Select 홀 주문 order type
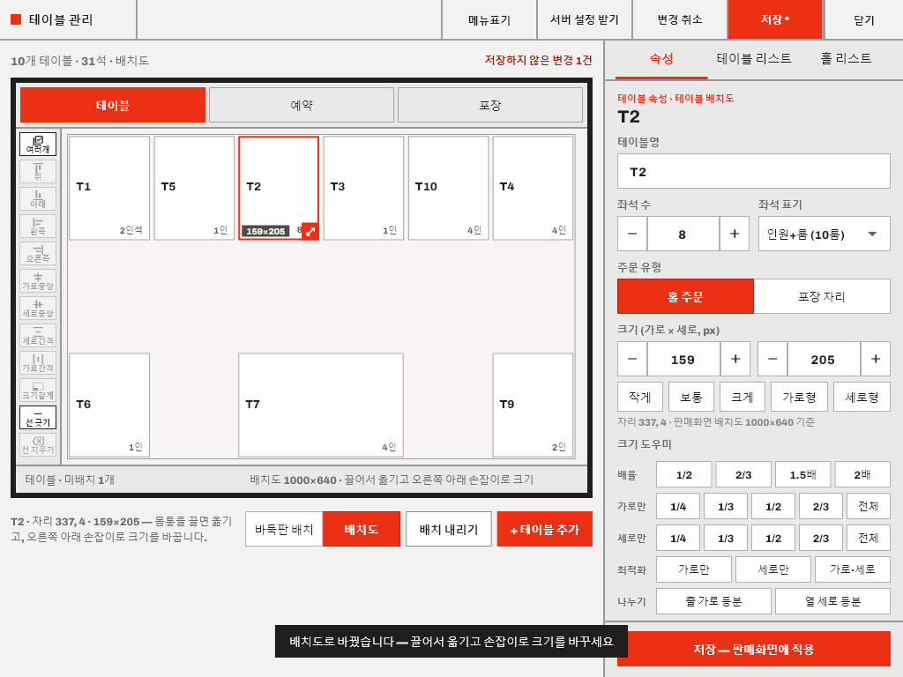 (685, 296)
